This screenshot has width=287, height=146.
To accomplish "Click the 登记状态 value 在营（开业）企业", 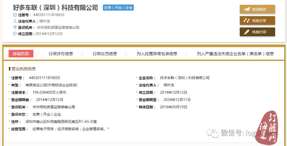I will click(47, 115).
